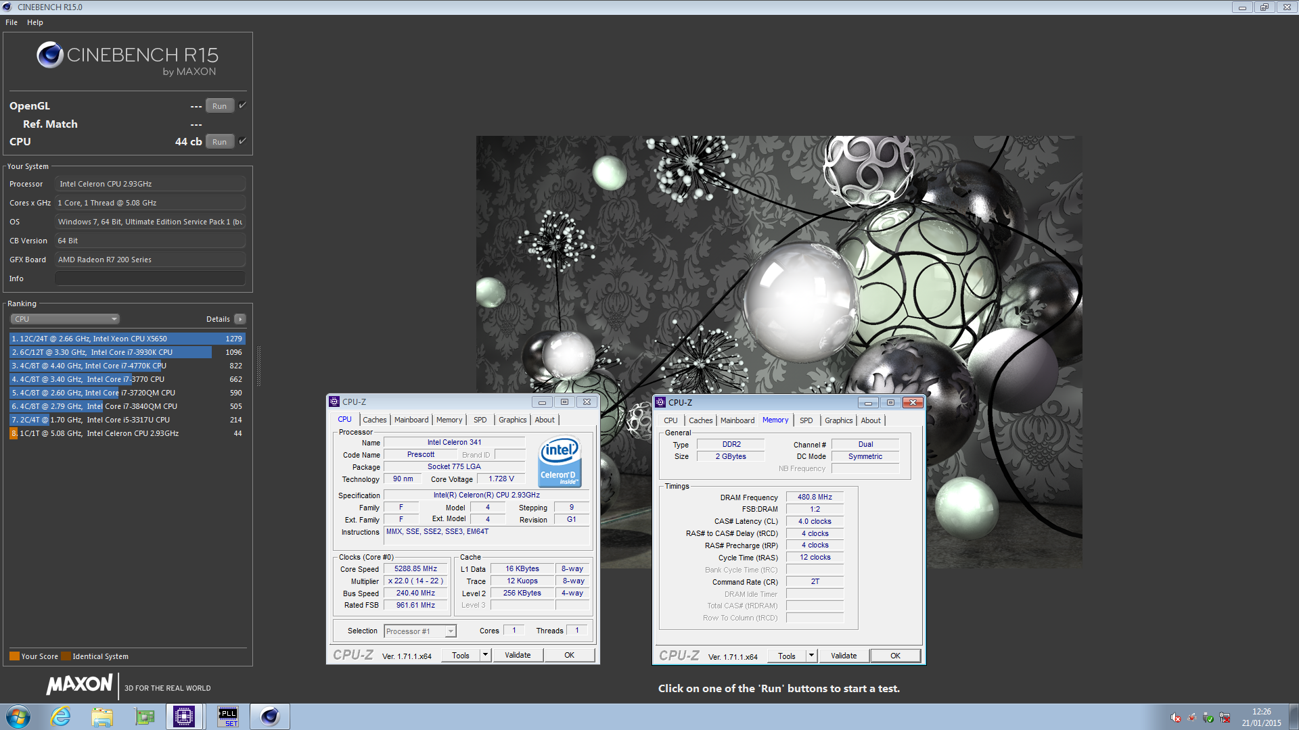Click Tools in left CPU-Z window
Image resolution: width=1299 pixels, height=730 pixels.
coord(461,656)
